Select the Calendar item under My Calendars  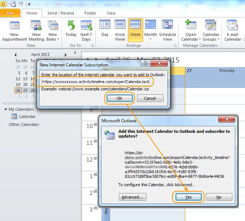[24, 116]
